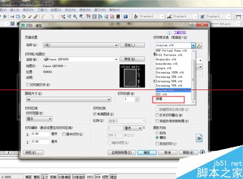Click the X offset 0.00 input field

coord(40,134)
